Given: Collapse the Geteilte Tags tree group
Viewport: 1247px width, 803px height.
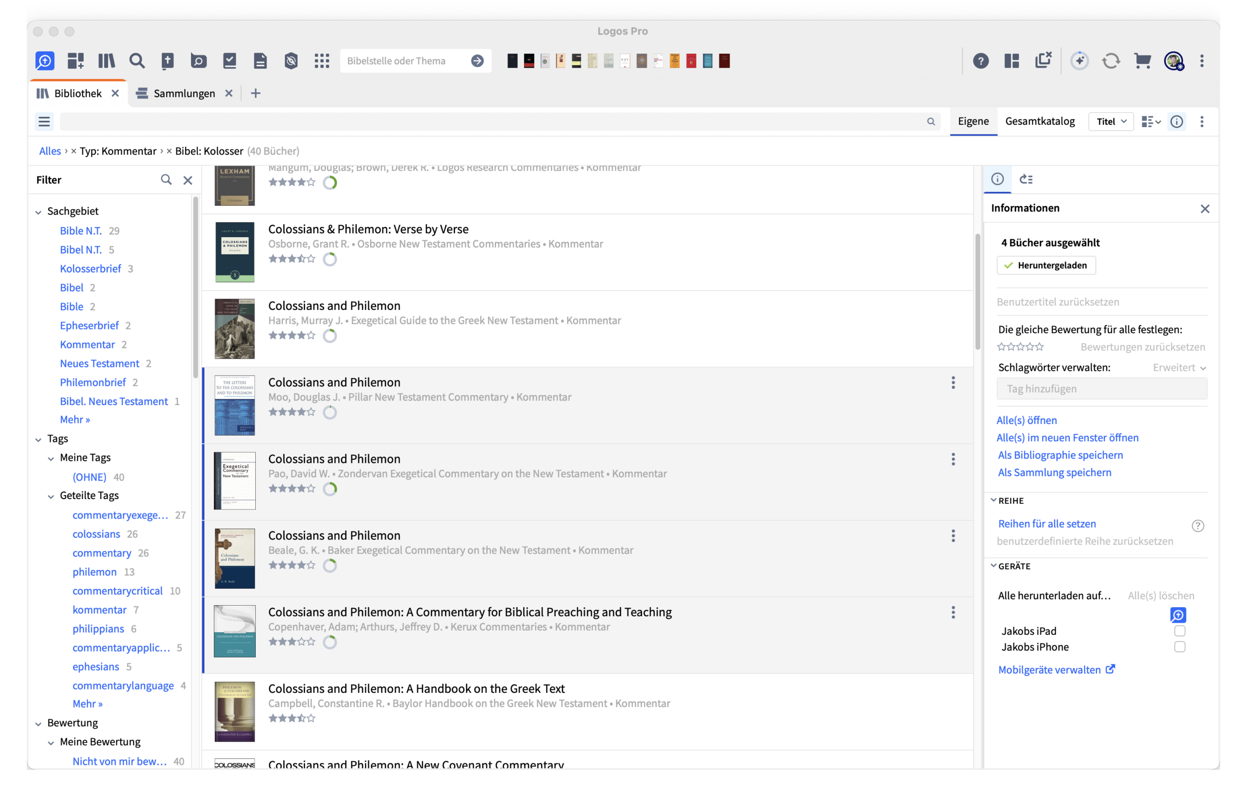Looking at the screenshot, I should [51, 497].
